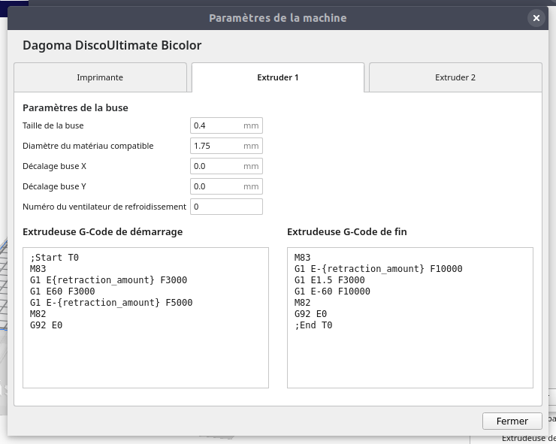Screen dimensions: 556x444
Task: Click the 'Paramètres de la buse' heading
Action: point(75,108)
